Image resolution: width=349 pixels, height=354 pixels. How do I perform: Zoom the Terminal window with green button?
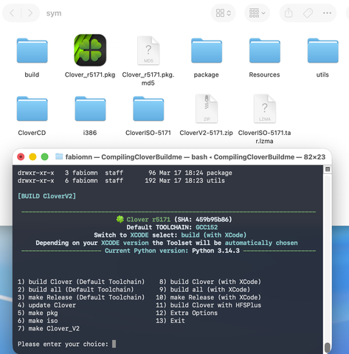(x=44, y=157)
